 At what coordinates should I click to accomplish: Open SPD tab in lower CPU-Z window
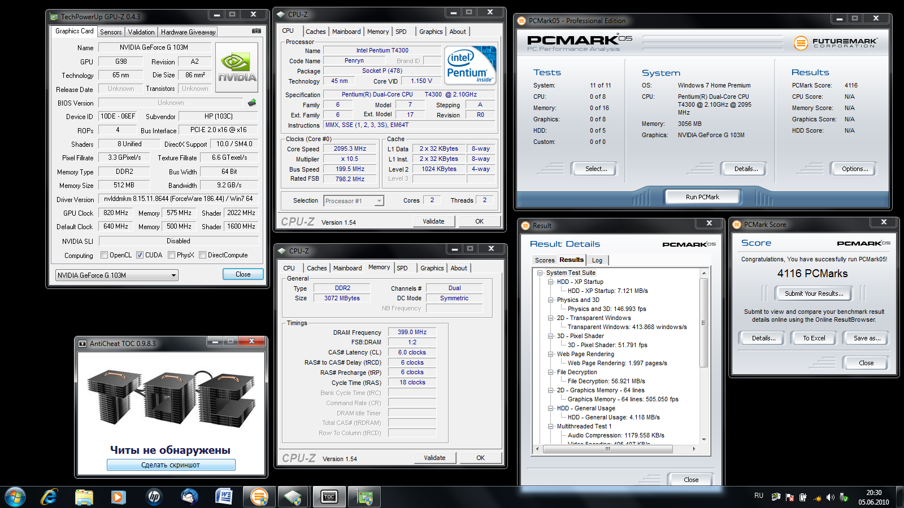pyautogui.click(x=402, y=268)
